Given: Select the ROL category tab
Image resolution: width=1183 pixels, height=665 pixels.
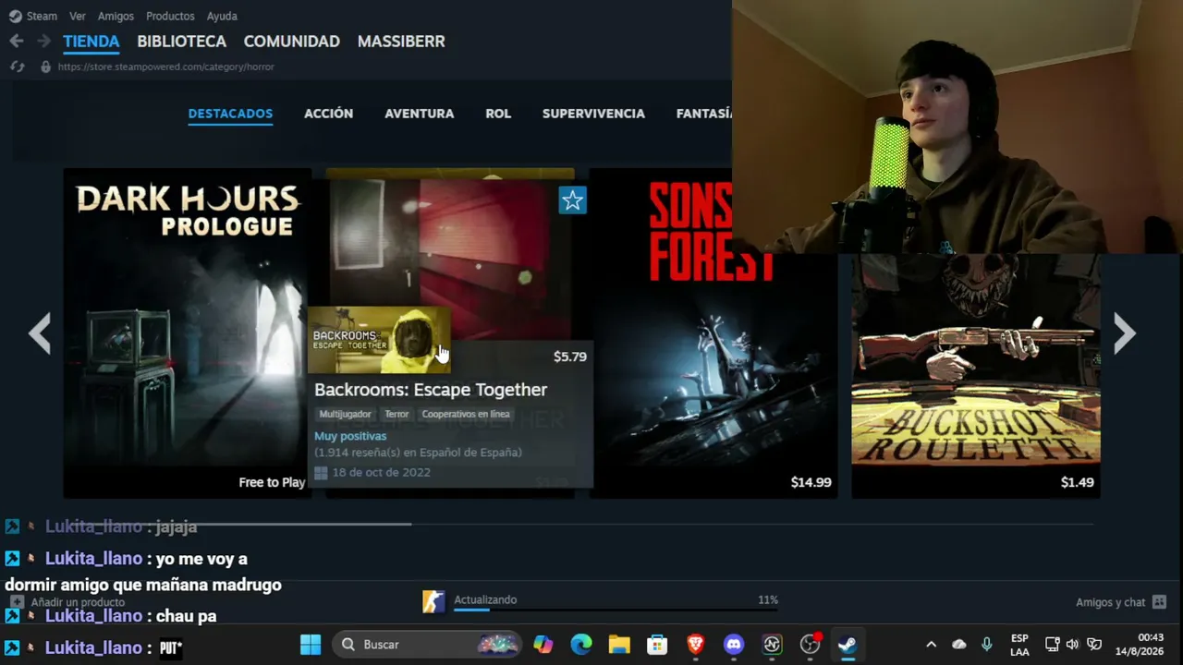Looking at the screenshot, I should (x=498, y=114).
